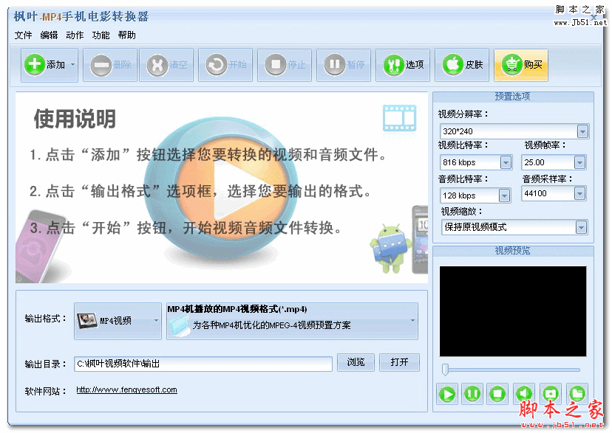
Task: Click the preview volume speaker icon
Action: (524, 394)
